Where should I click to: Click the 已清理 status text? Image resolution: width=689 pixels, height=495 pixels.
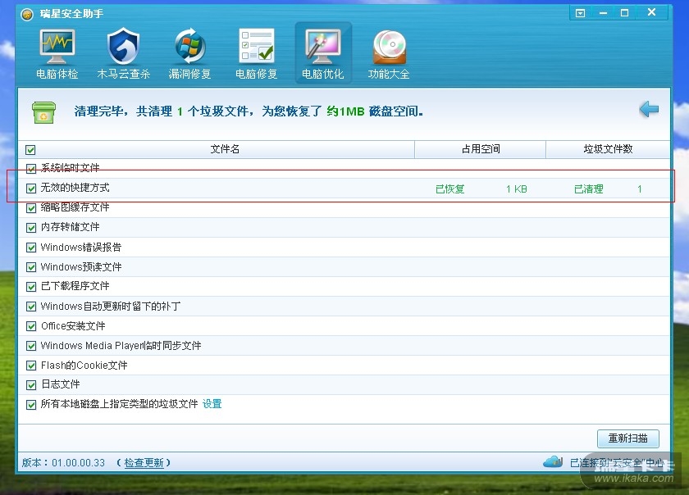[589, 188]
